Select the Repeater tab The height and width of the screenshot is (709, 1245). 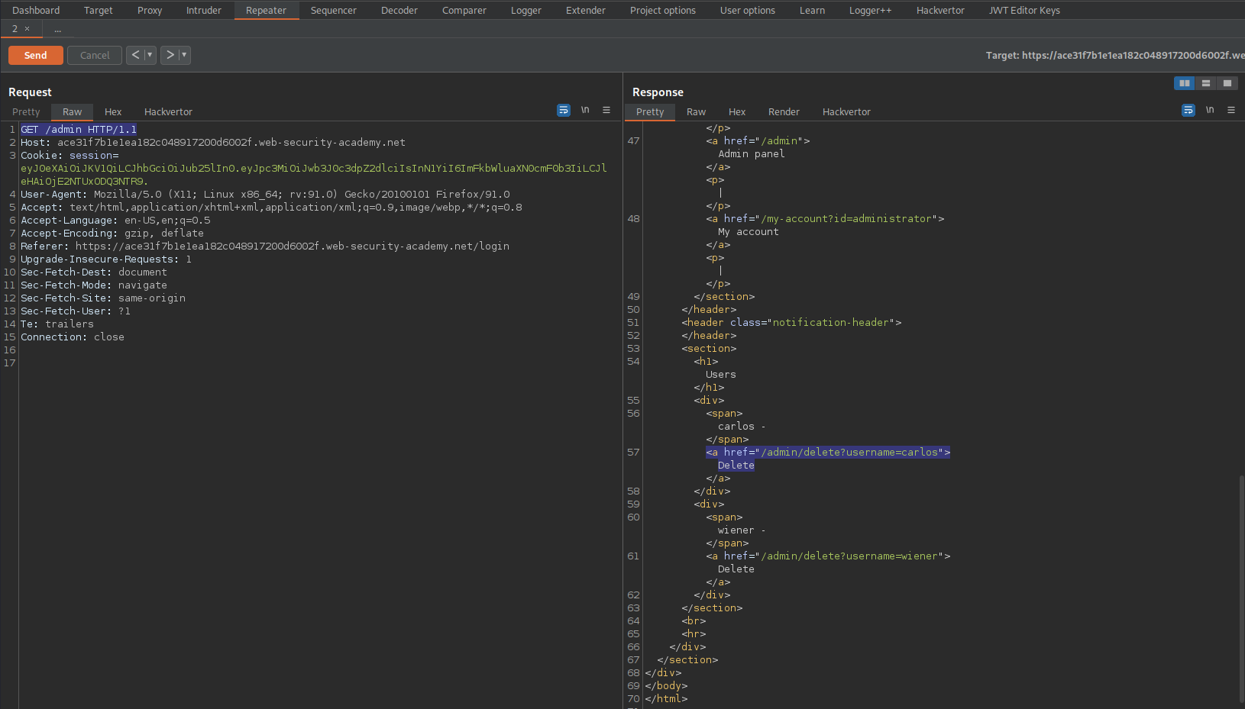(266, 10)
